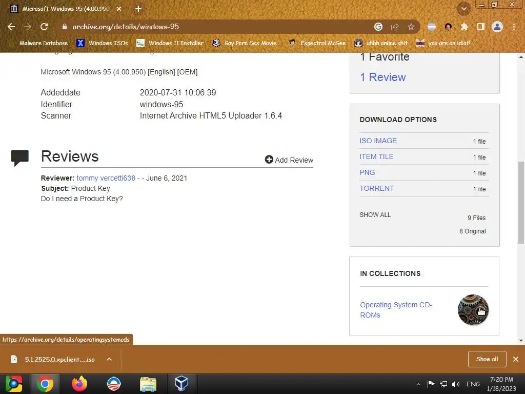Open the Start menu button
525x394 pixels.
pos(14,384)
